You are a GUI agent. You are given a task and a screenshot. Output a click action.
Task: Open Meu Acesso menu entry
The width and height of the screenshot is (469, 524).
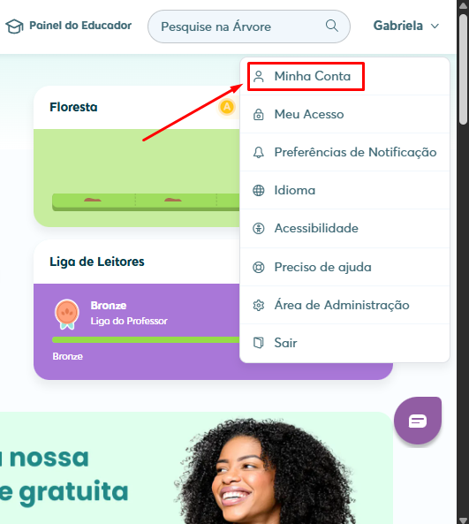[344, 114]
